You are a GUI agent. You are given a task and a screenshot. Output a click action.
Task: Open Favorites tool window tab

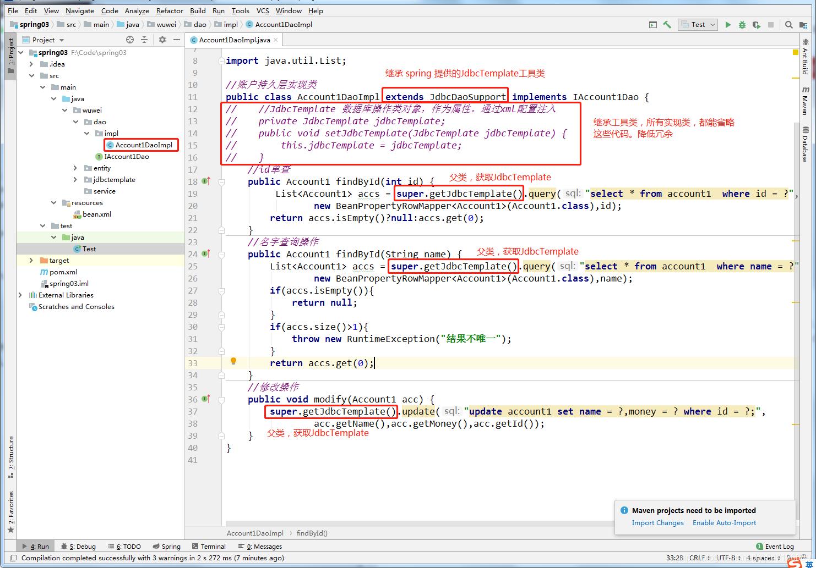10,512
